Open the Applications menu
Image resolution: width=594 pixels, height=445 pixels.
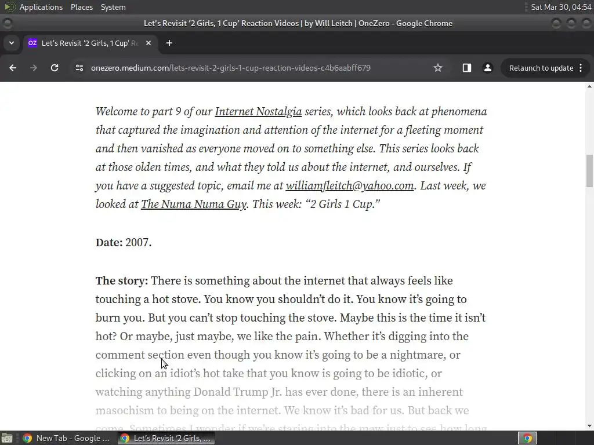(x=41, y=7)
